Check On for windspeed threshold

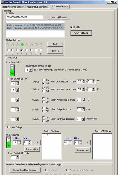pyautogui.click(x=44, y=98)
